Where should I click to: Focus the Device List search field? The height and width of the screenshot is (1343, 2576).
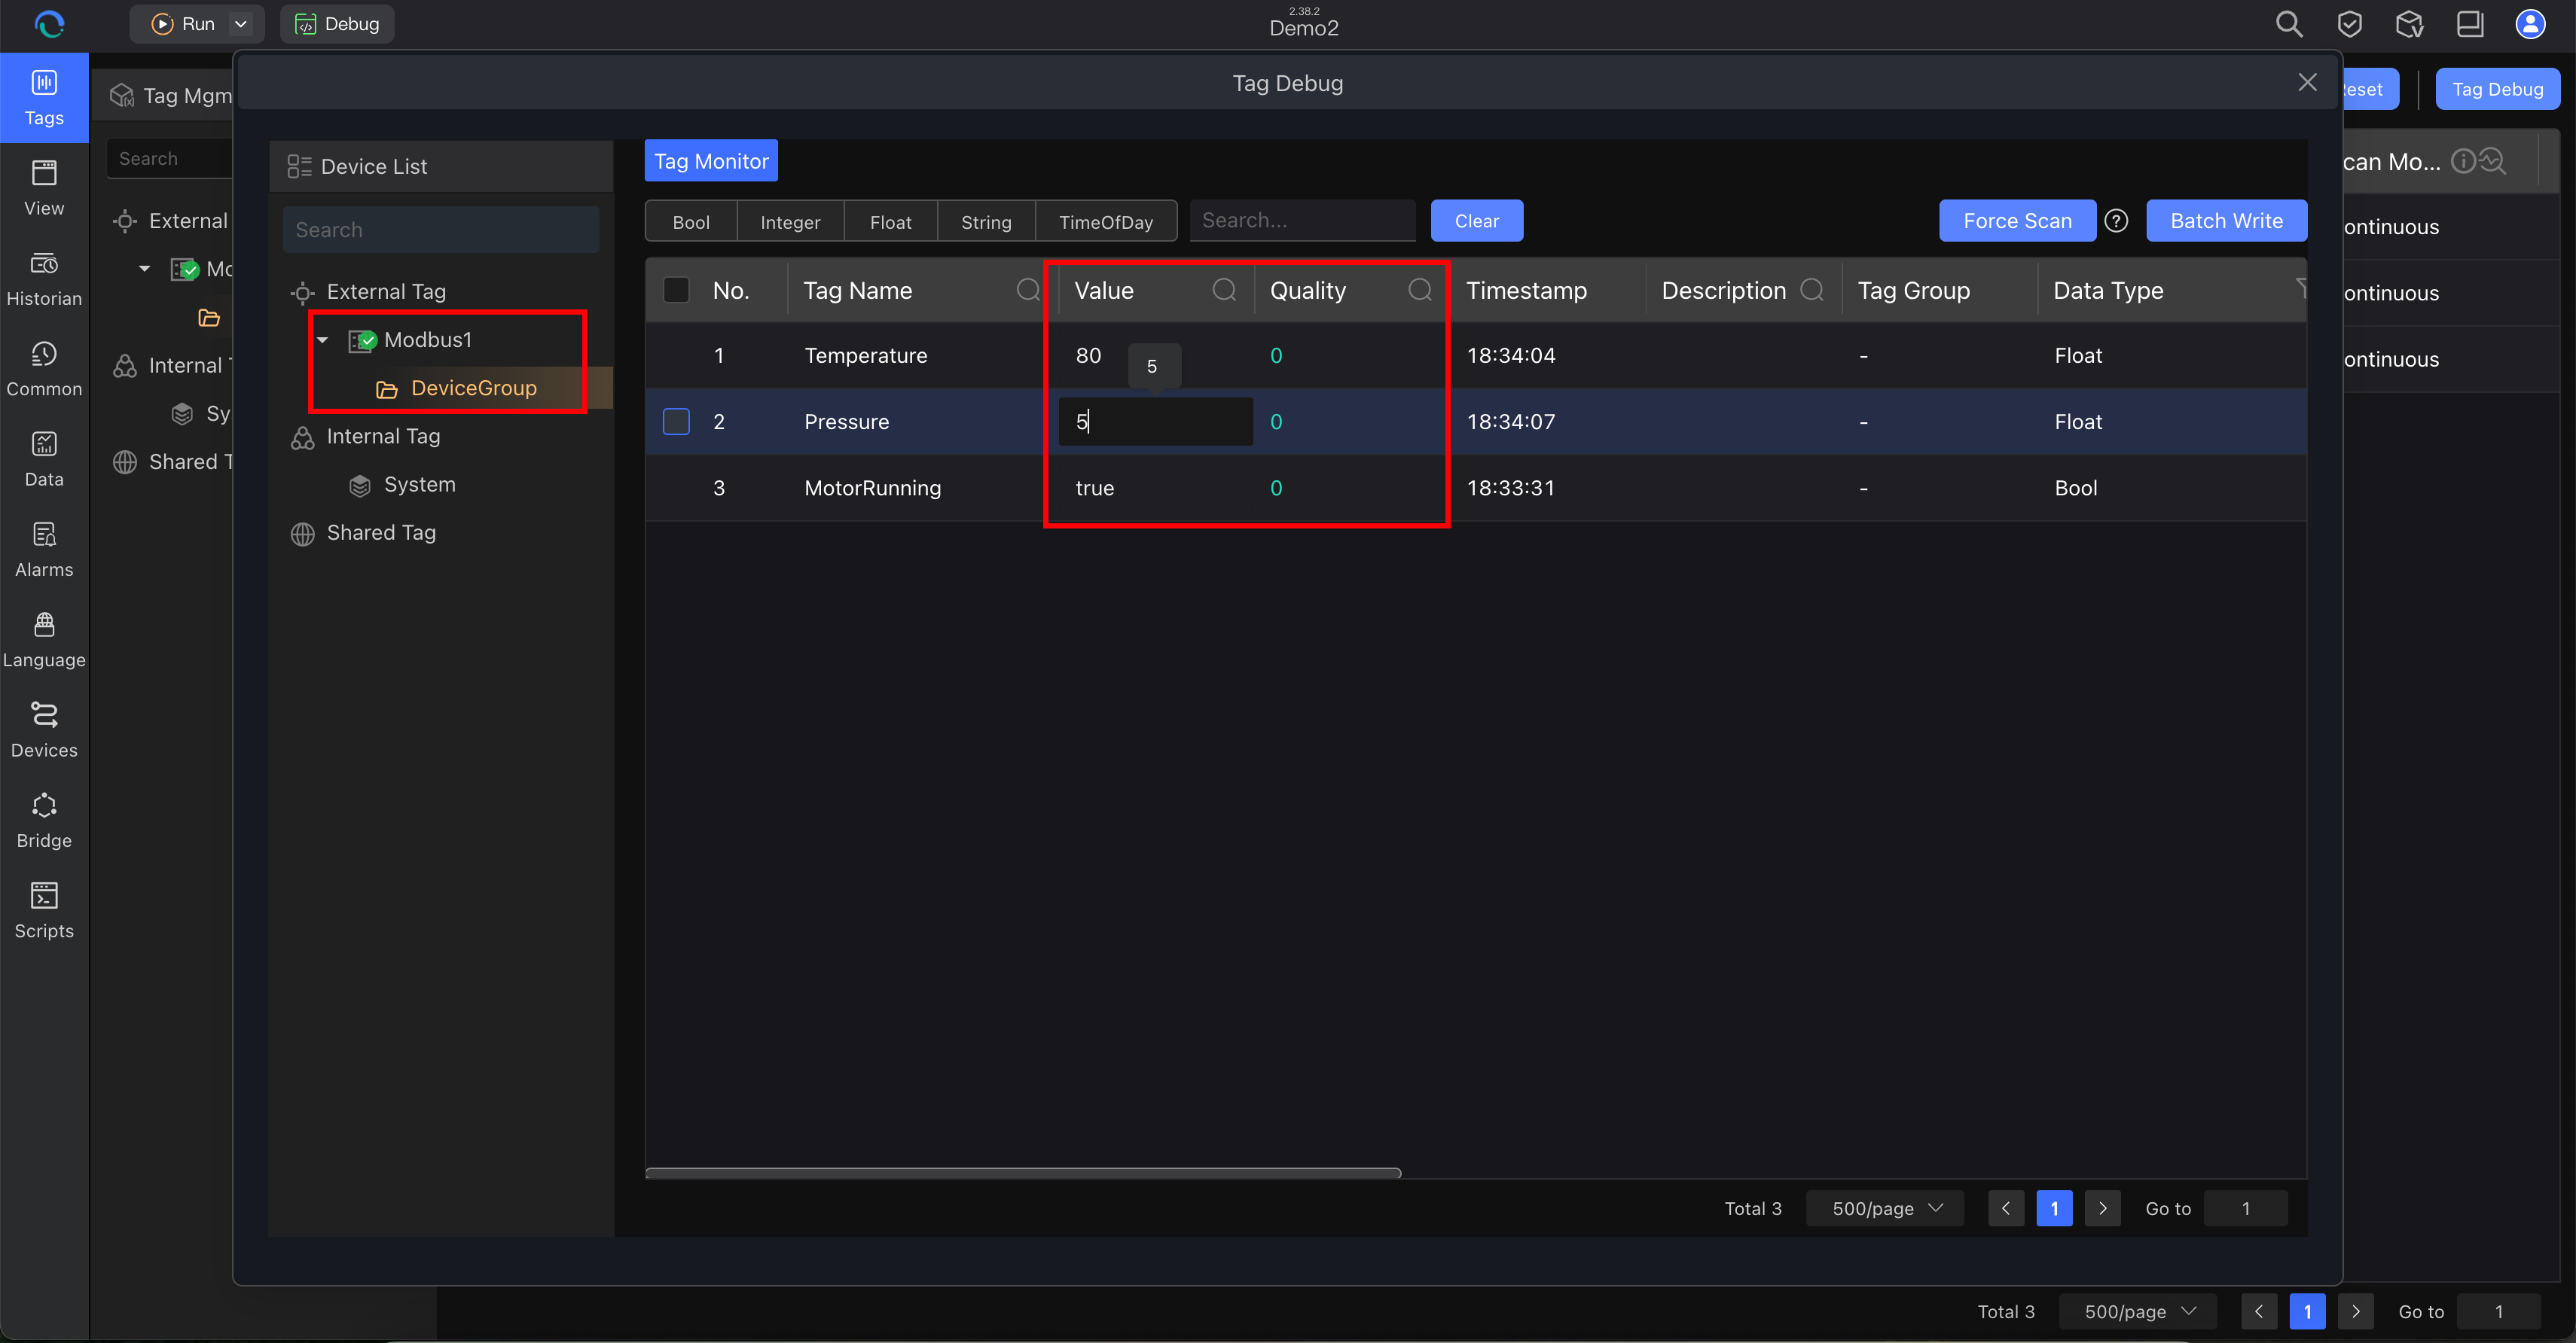441,230
